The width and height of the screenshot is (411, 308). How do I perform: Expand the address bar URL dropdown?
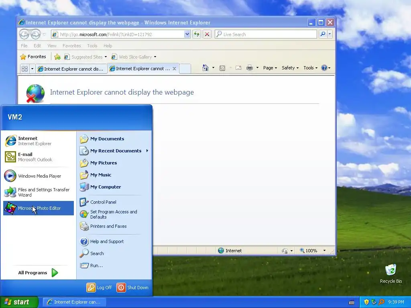click(x=187, y=34)
